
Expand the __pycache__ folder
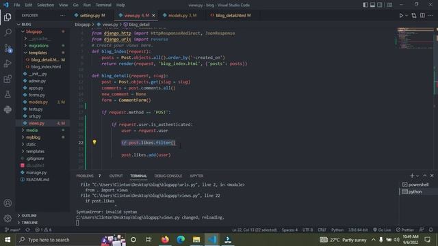(39, 38)
